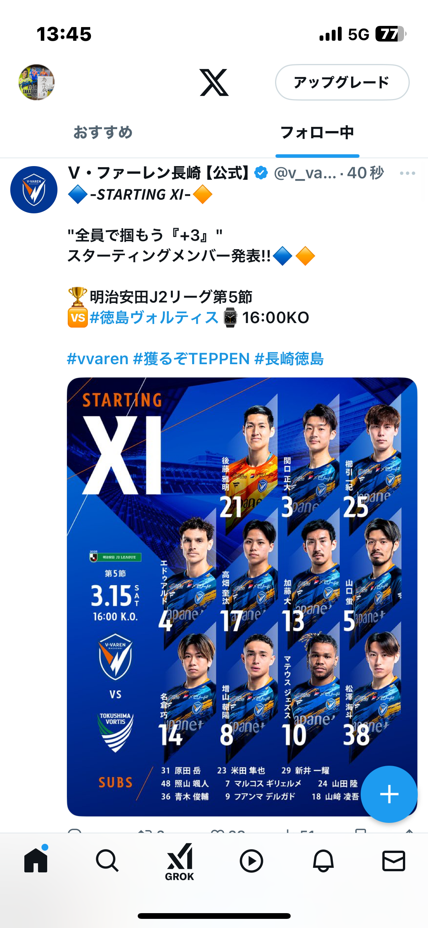Open the #長崎徳島 hashtag
The image size is (428, 928).
coord(289,359)
